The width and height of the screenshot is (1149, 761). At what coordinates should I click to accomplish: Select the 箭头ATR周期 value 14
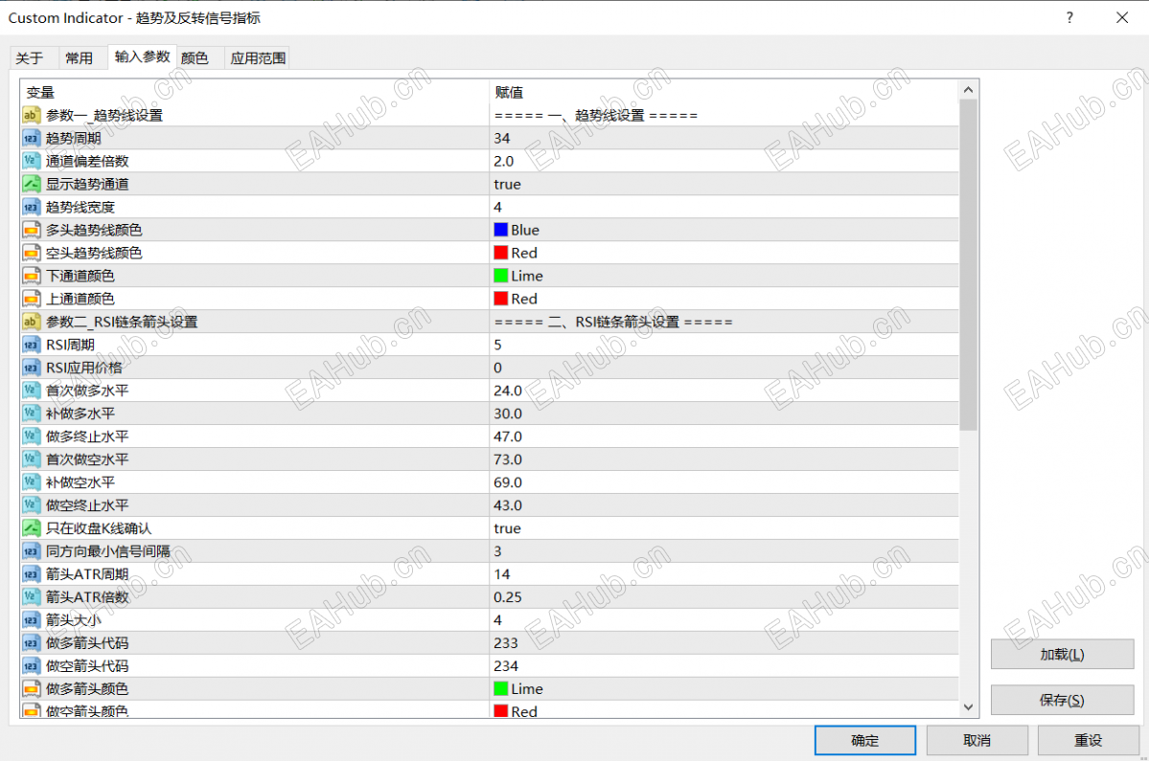[502, 574]
